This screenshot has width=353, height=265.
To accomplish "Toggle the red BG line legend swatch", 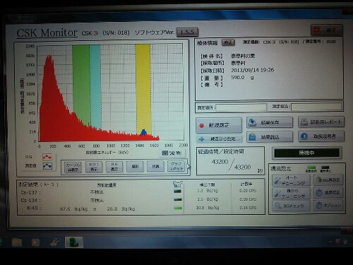I will 47,157.
